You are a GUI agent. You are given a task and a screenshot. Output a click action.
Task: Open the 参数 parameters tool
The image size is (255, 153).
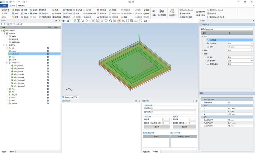point(154,13)
